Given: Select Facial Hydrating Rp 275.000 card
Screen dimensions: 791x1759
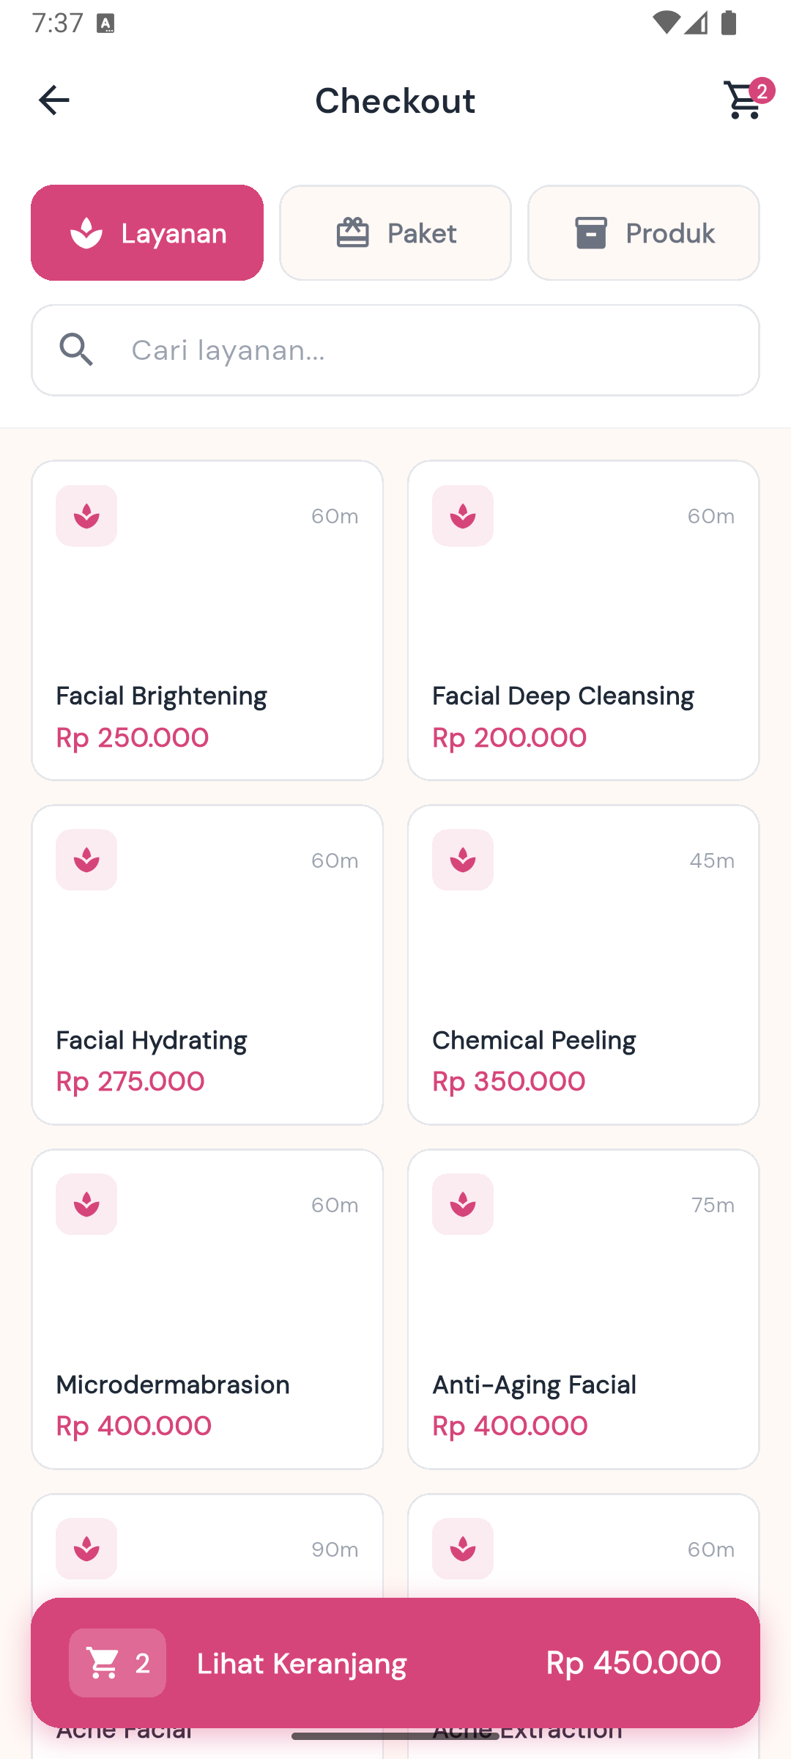Looking at the screenshot, I should (207, 965).
